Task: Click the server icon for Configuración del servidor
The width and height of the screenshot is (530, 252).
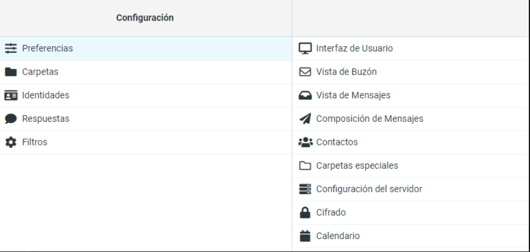Action: [x=305, y=189]
